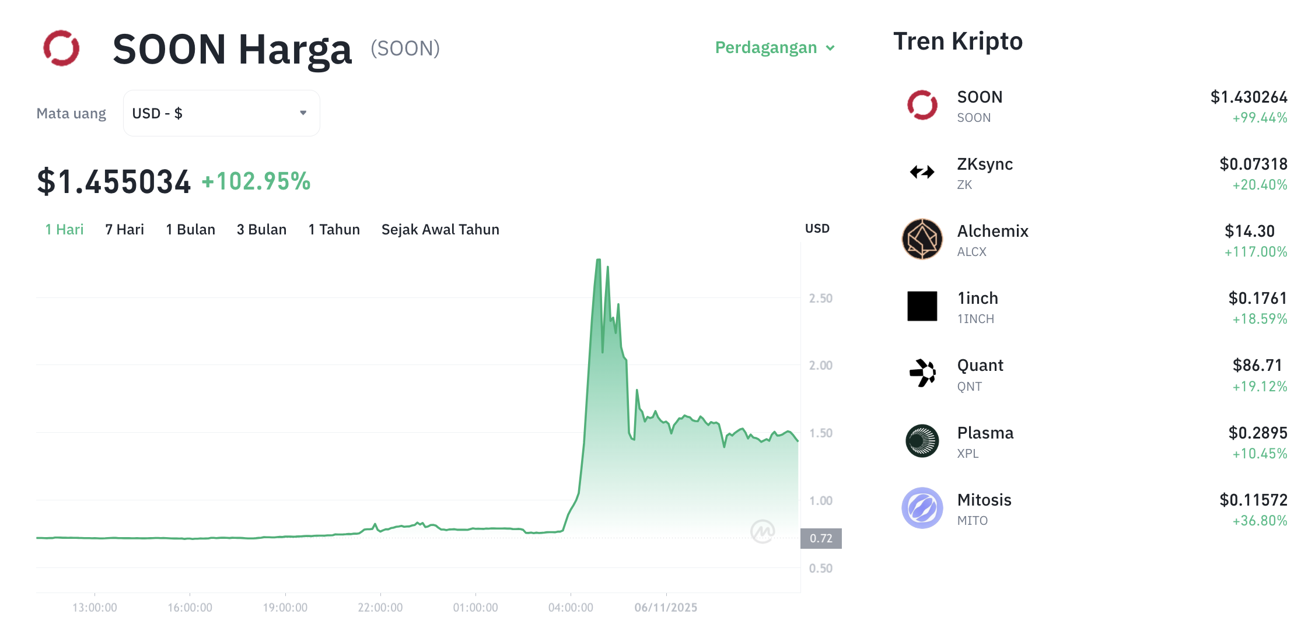Image resolution: width=1301 pixels, height=617 pixels.
Task: Click the Quant QNT logo
Action: tap(922, 374)
